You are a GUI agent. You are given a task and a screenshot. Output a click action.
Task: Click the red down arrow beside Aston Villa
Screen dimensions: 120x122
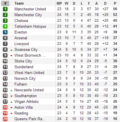pos(11,108)
